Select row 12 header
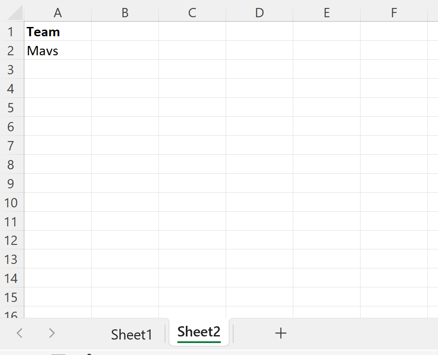This screenshot has width=438, height=355. (x=11, y=240)
